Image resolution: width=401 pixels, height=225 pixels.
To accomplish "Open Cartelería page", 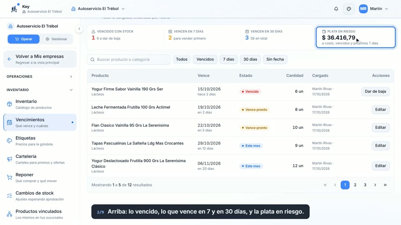I will (40, 159).
